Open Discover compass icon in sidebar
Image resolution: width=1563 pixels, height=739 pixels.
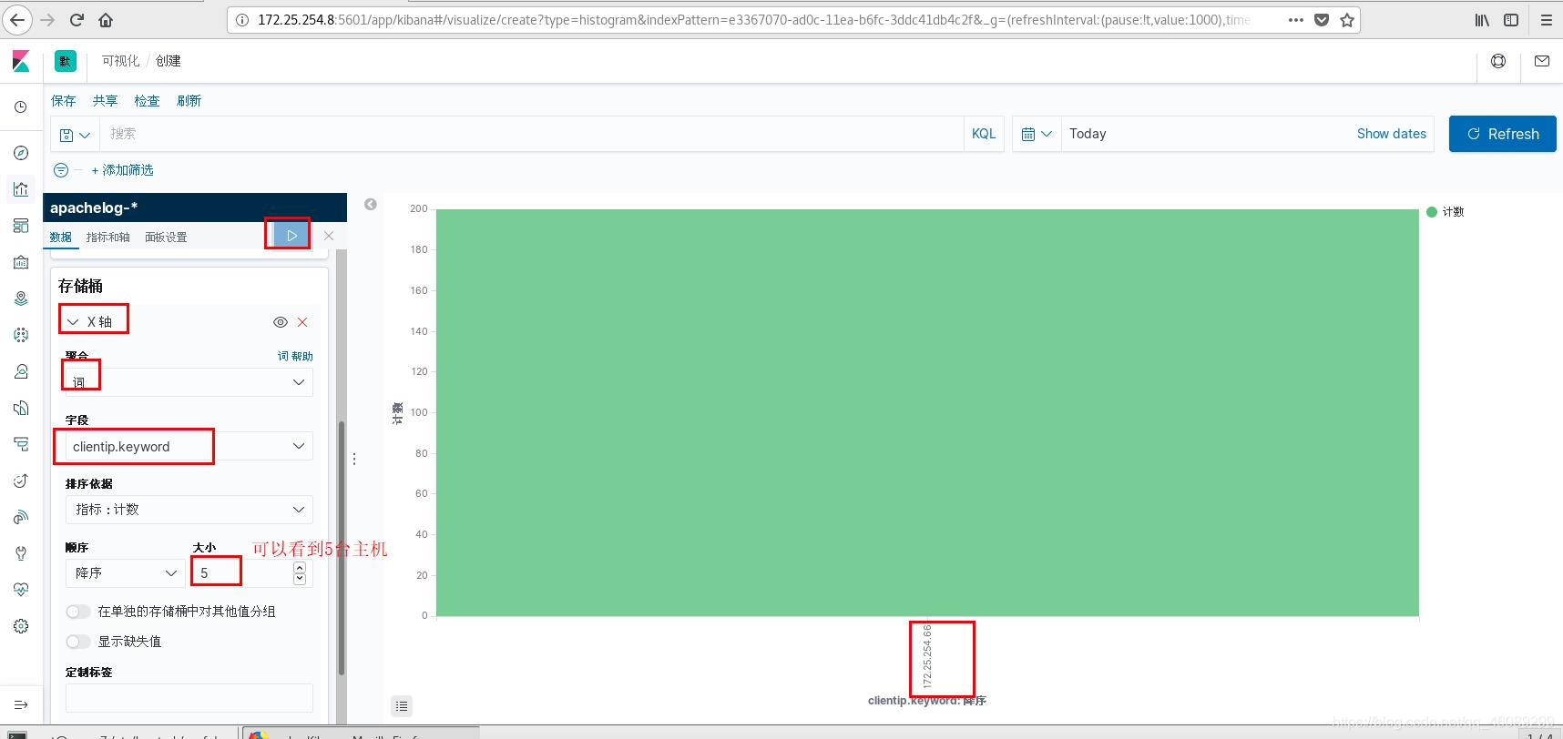pyautogui.click(x=21, y=153)
